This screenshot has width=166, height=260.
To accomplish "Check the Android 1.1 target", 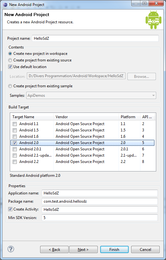I will 15,124.
